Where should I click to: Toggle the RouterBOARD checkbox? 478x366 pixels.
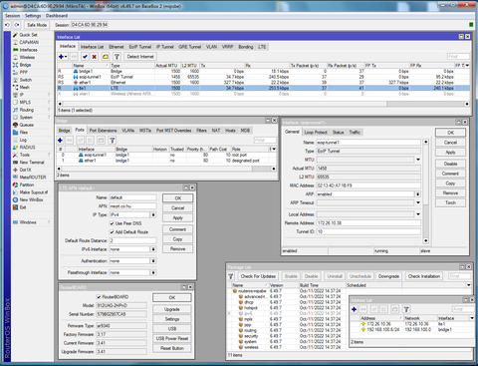click(x=99, y=297)
